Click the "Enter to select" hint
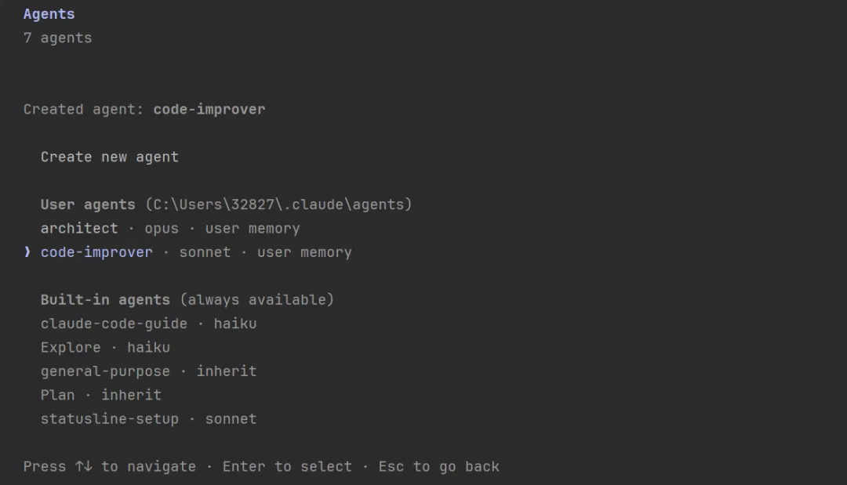The image size is (847, 485). point(287,467)
